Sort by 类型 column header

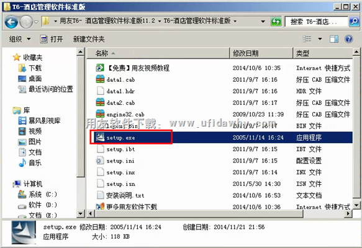coord(323,53)
